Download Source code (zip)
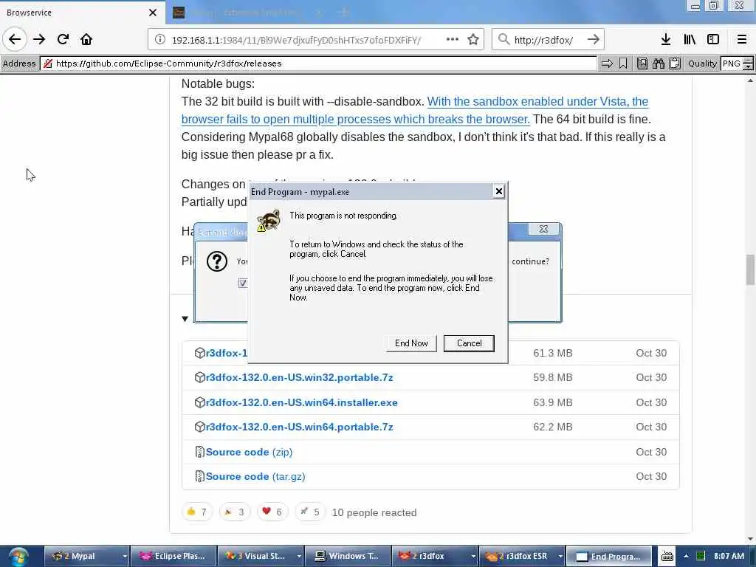This screenshot has height=567, width=756. click(x=249, y=453)
